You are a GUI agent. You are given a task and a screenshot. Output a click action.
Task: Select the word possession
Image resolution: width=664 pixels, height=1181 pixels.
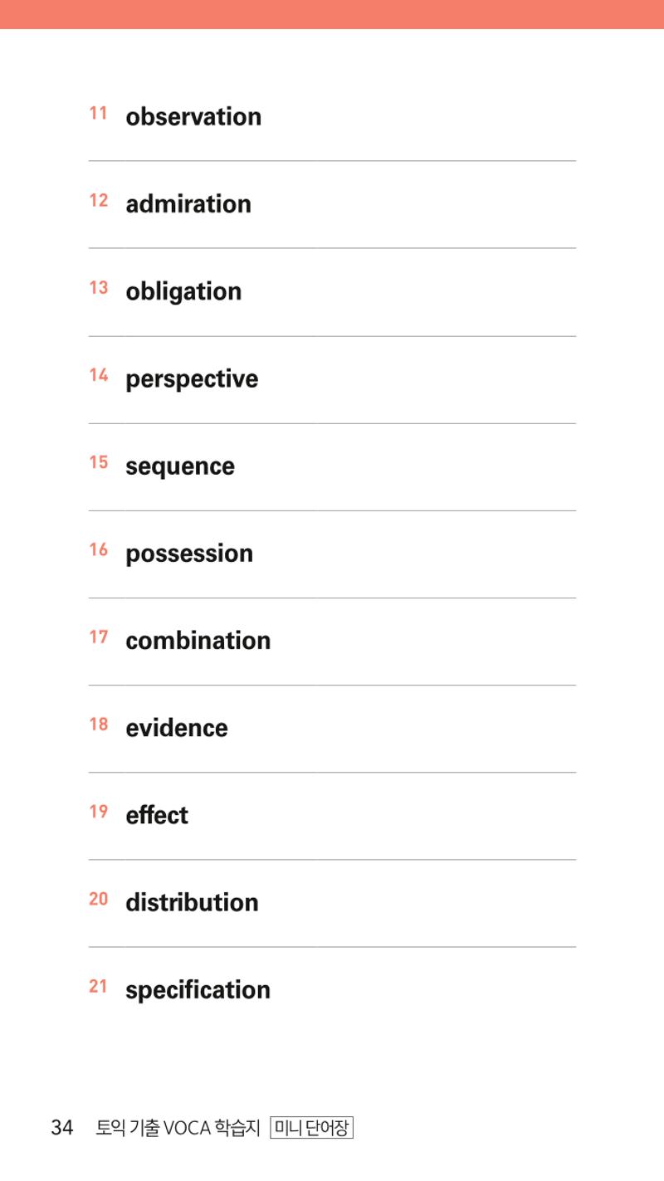click(x=189, y=554)
